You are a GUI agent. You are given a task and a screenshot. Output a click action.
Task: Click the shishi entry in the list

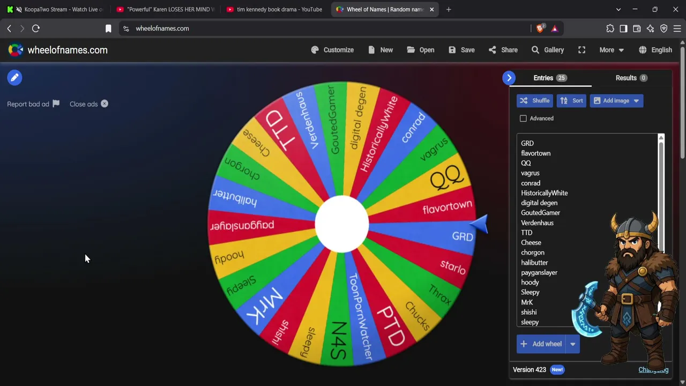point(529,312)
